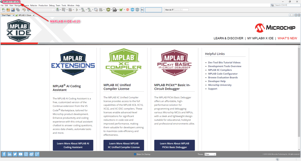Image resolution: width=301 pixels, height=161 pixels.
Task: Click the Open Project toolbar icon
Action: coord(13,10)
